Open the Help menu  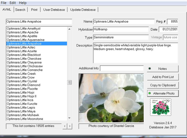pyautogui.click(x=23, y=3)
